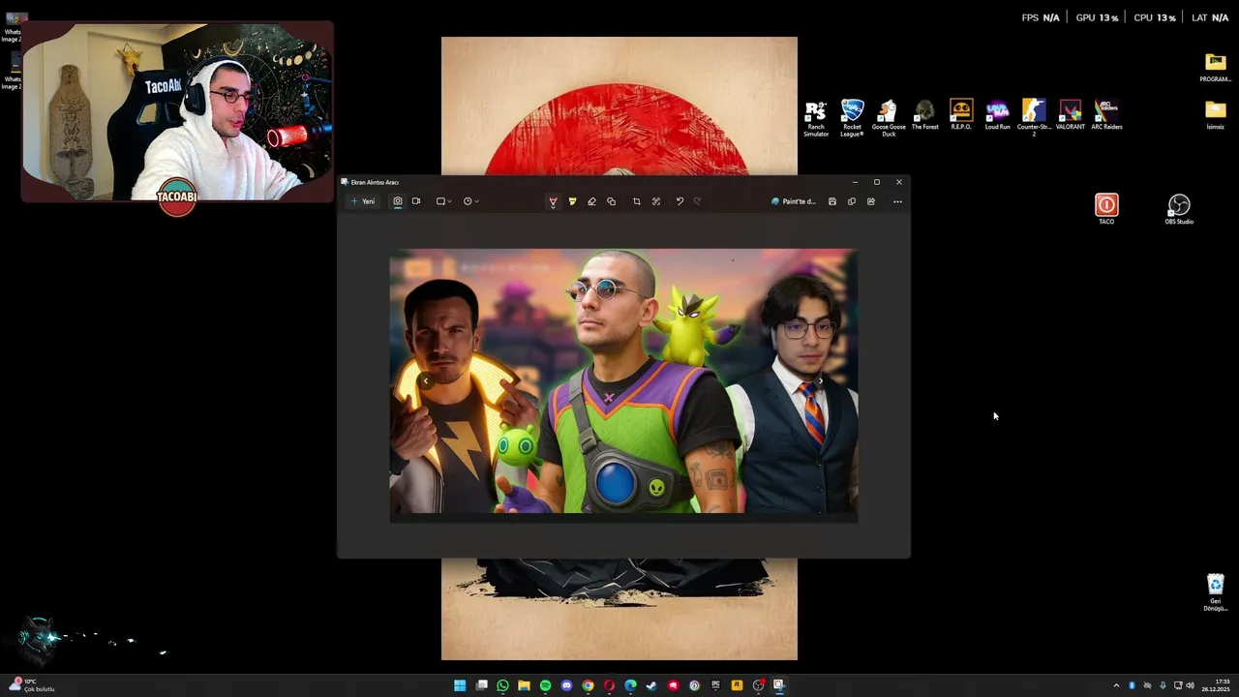
Task: Select the red ballpoint pen tool
Action: coord(553,201)
